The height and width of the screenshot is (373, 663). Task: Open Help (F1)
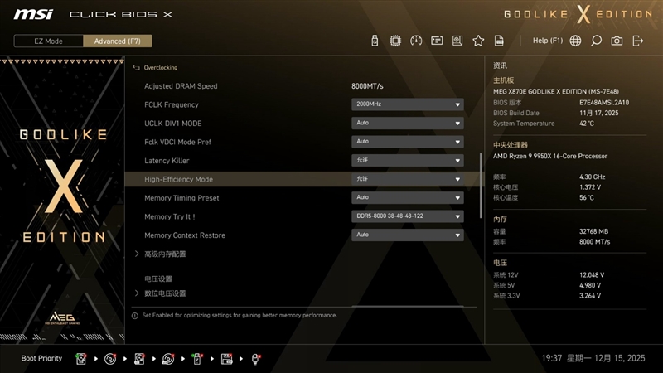point(548,41)
